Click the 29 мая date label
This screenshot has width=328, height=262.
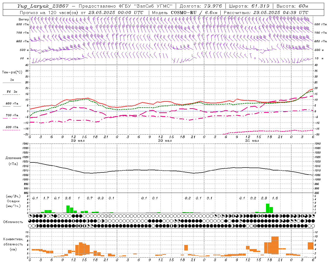pos(78,141)
